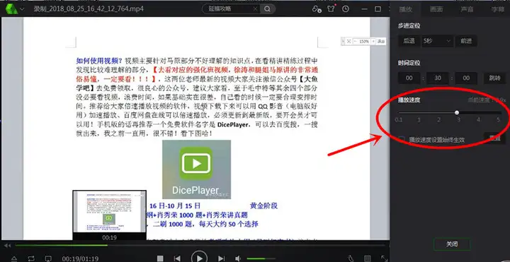Image resolution: width=510 pixels, height=262 pixels.
Task: Skip to the next video file
Action: click(x=221, y=258)
